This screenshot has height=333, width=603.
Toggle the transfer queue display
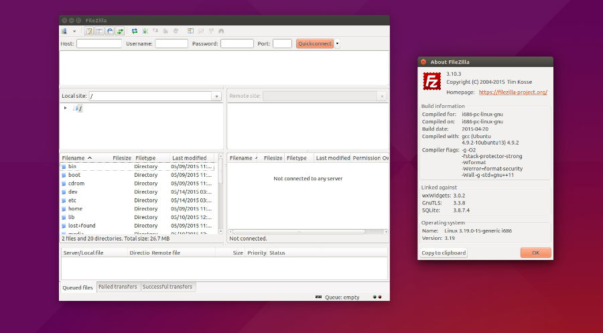coord(121,31)
